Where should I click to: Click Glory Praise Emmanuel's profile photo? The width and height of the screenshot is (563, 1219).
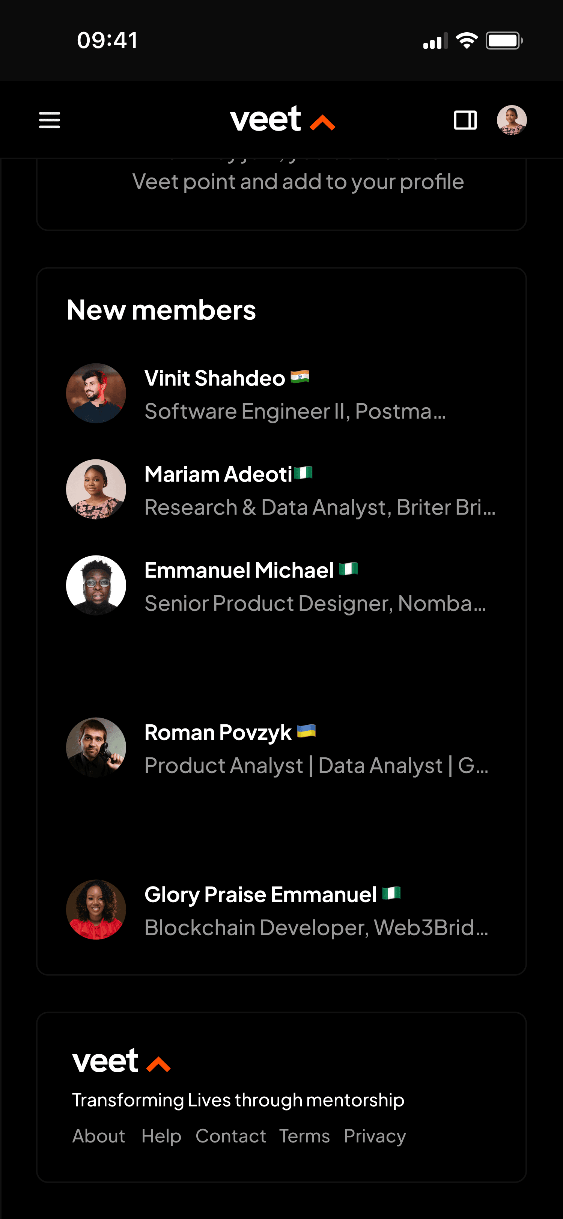96,909
